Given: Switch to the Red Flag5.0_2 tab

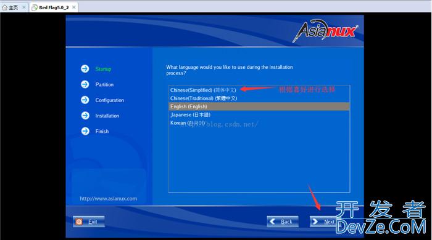Looking at the screenshot, I should [x=54, y=7].
